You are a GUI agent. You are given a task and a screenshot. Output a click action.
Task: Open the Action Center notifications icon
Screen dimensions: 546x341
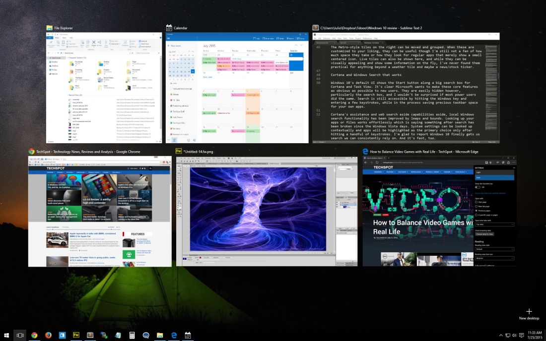point(521,336)
